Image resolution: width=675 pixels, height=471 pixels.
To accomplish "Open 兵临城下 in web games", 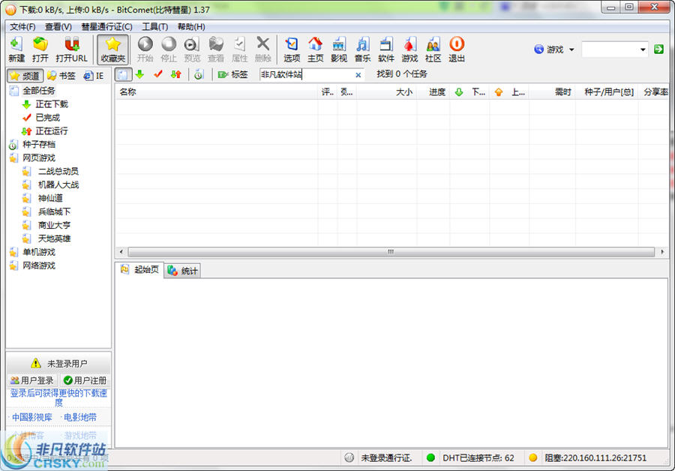I will (54, 211).
